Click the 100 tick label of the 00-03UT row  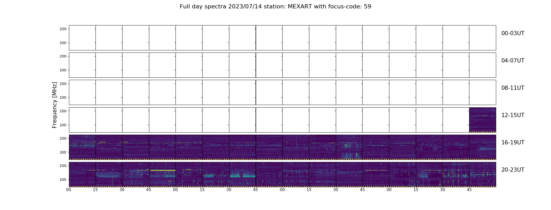63,43
